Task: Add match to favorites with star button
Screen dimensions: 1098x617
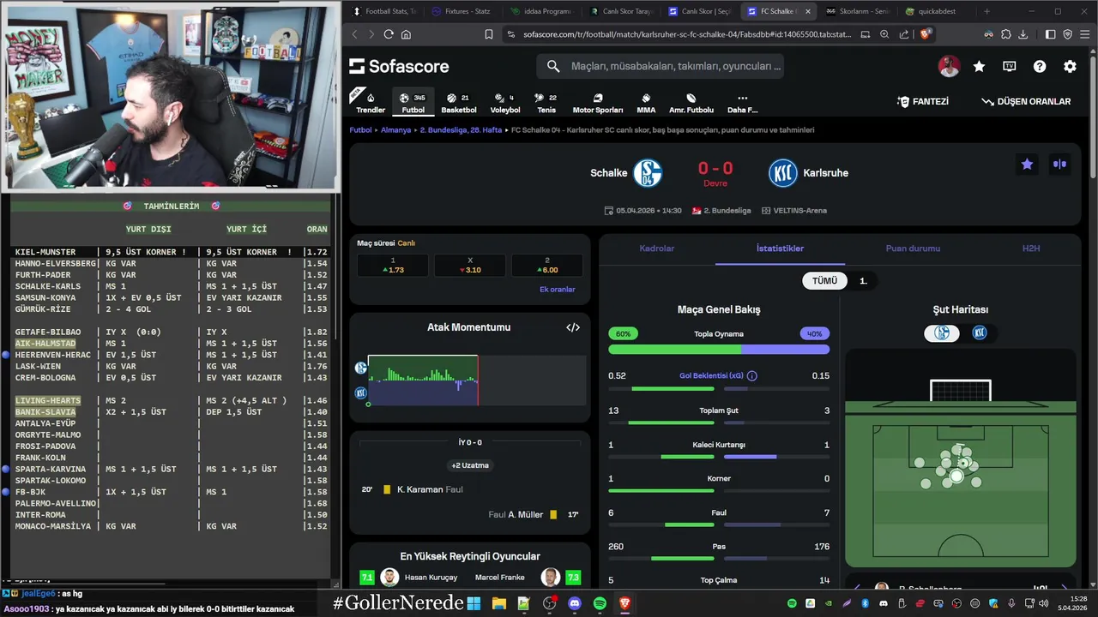Action: coord(1027,165)
